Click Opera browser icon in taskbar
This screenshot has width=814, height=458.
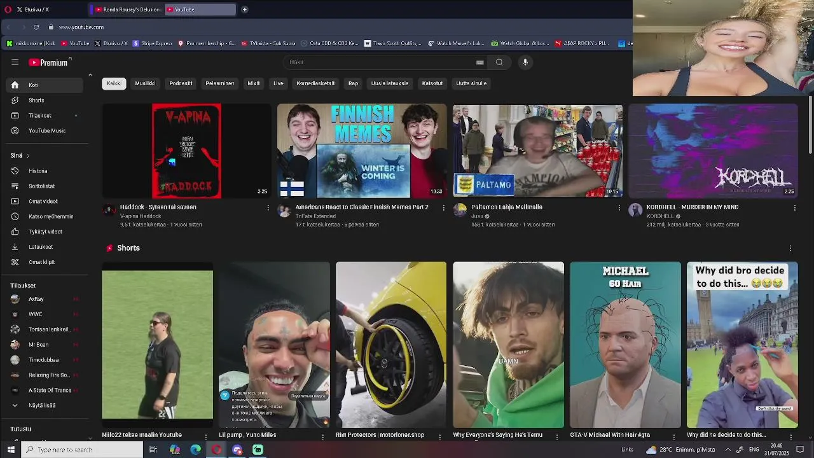click(216, 450)
